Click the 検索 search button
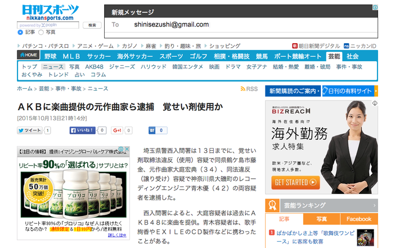The width and height of the screenshot is (395, 248). click(x=92, y=25)
